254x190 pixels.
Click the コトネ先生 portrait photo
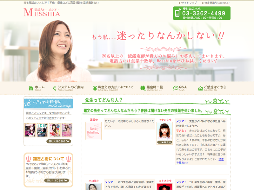tap(164, 187)
